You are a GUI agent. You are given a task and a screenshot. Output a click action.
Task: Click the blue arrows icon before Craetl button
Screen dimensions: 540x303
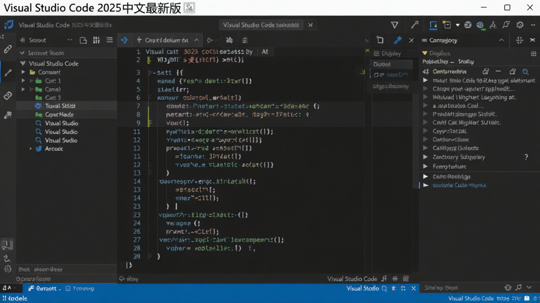click(124, 40)
